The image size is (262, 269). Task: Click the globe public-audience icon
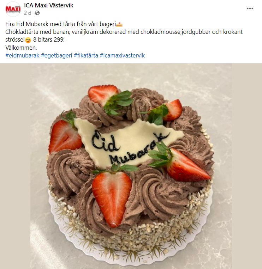(37, 13)
